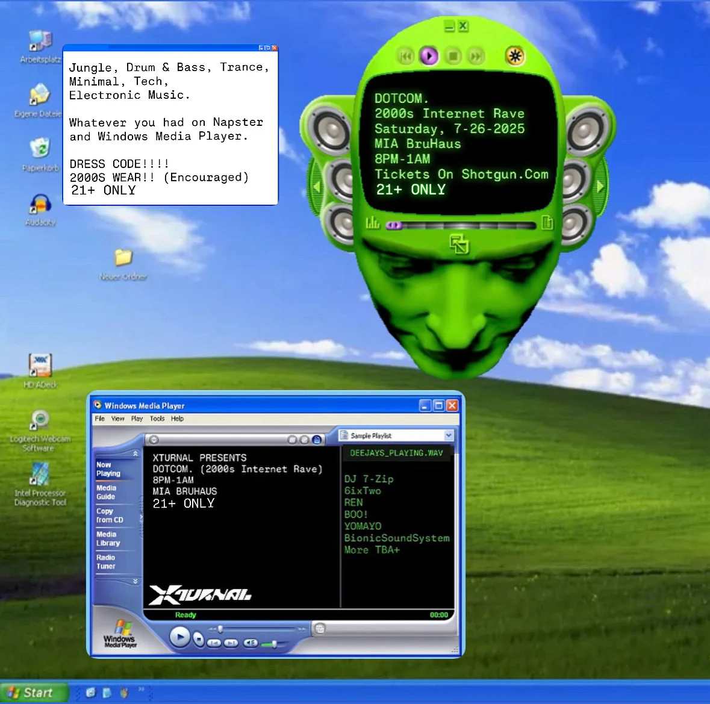Viewport: 710px width, 704px height.
Task: Click play on the green head player
Action: tap(429, 56)
